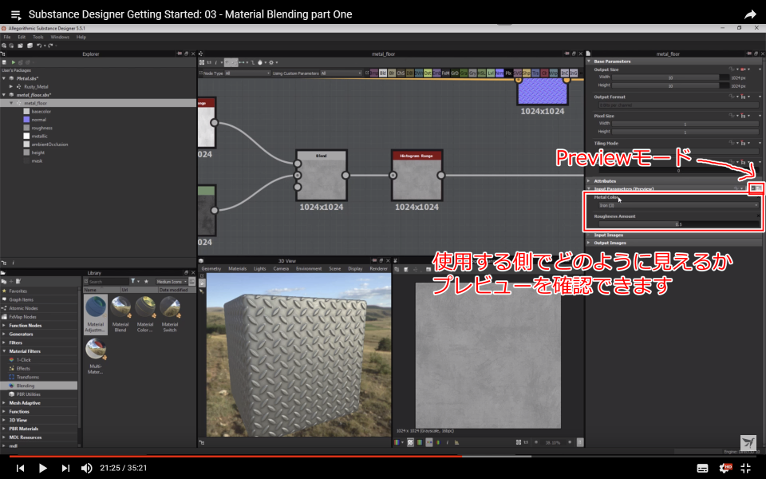The image size is (766, 479).
Task: Open the Windows menu
Action: [x=60, y=38]
